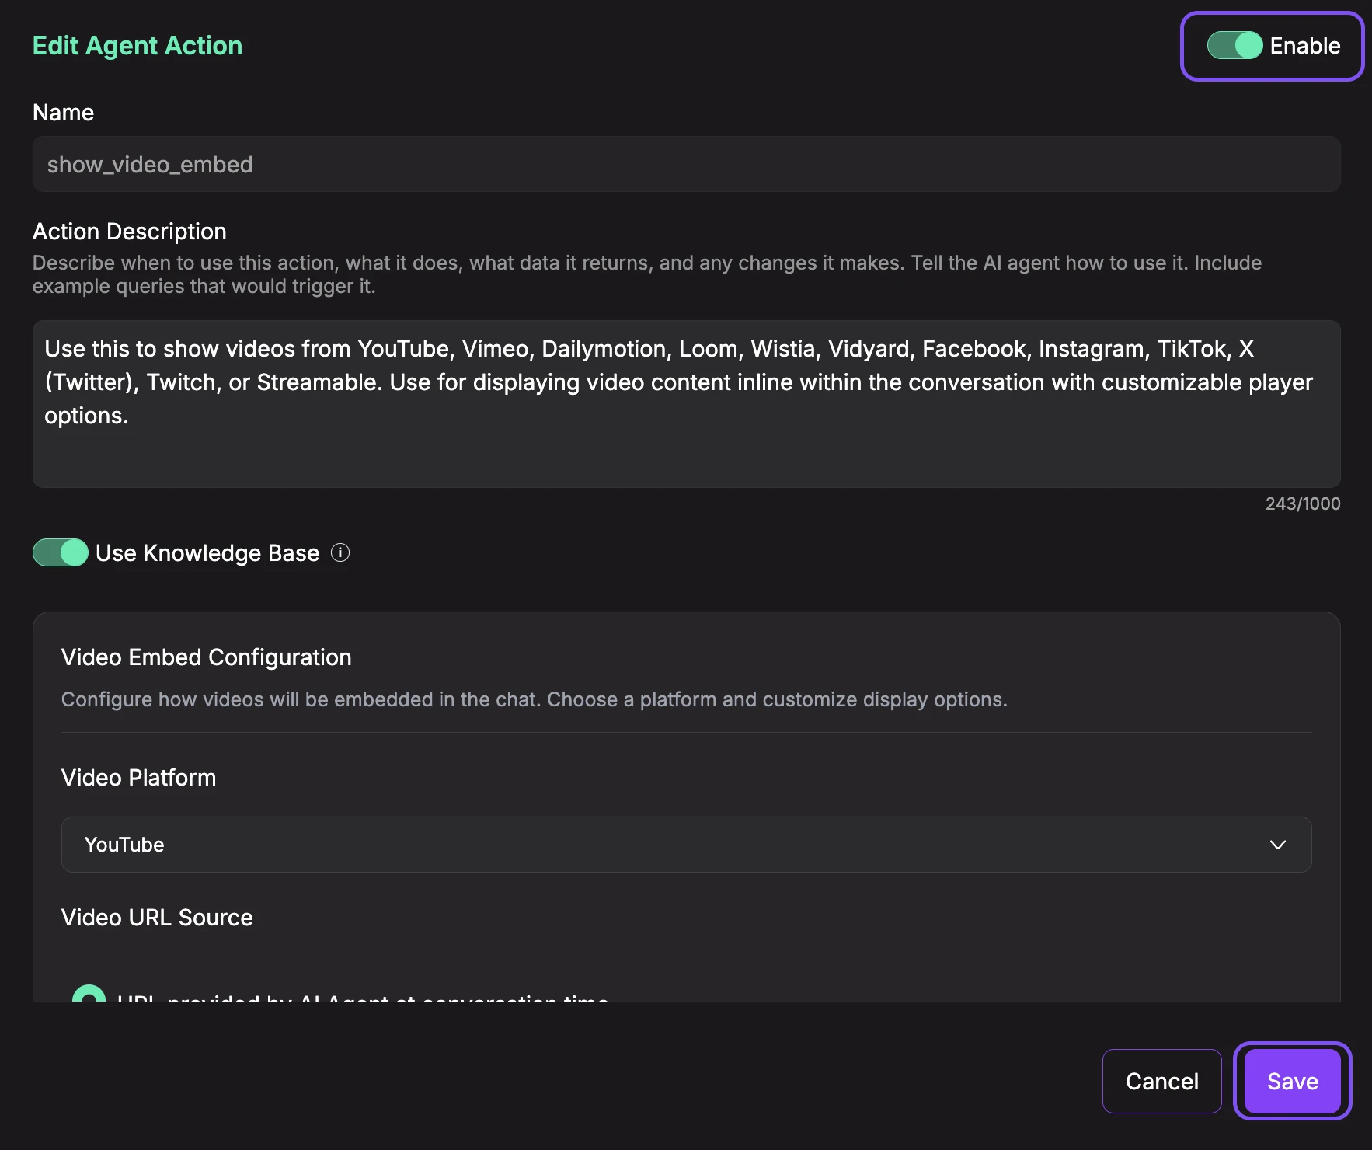The image size is (1372, 1150).
Task: Click inside the Action Description text area
Action: [685, 404]
